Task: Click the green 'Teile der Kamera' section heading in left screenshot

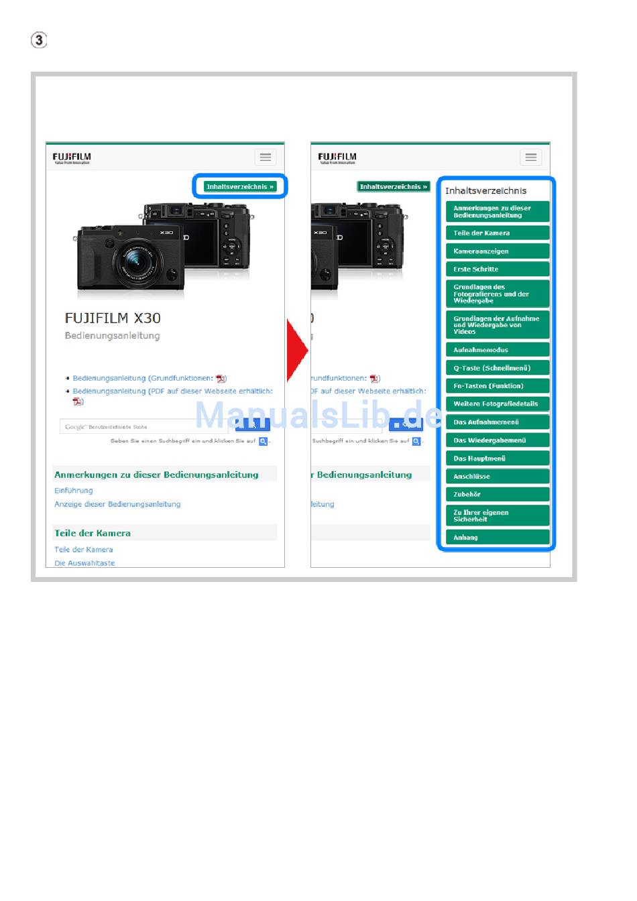Action: (x=93, y=533)
